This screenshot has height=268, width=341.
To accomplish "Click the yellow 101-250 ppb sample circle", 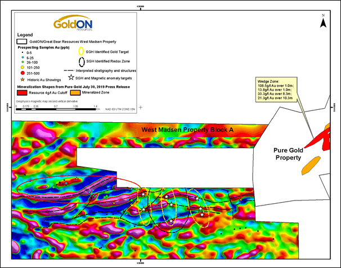I will point(23,68).
